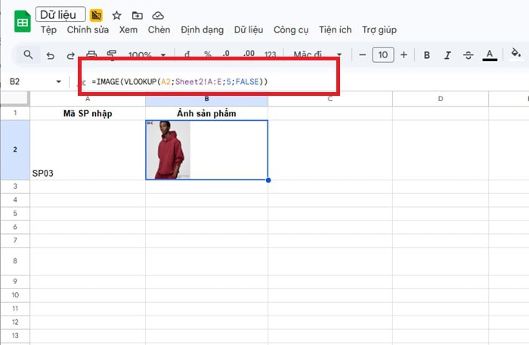This screenshot has width=529, height=345.
Task: Click the redo arrow icon
Action: pos(71,55)
